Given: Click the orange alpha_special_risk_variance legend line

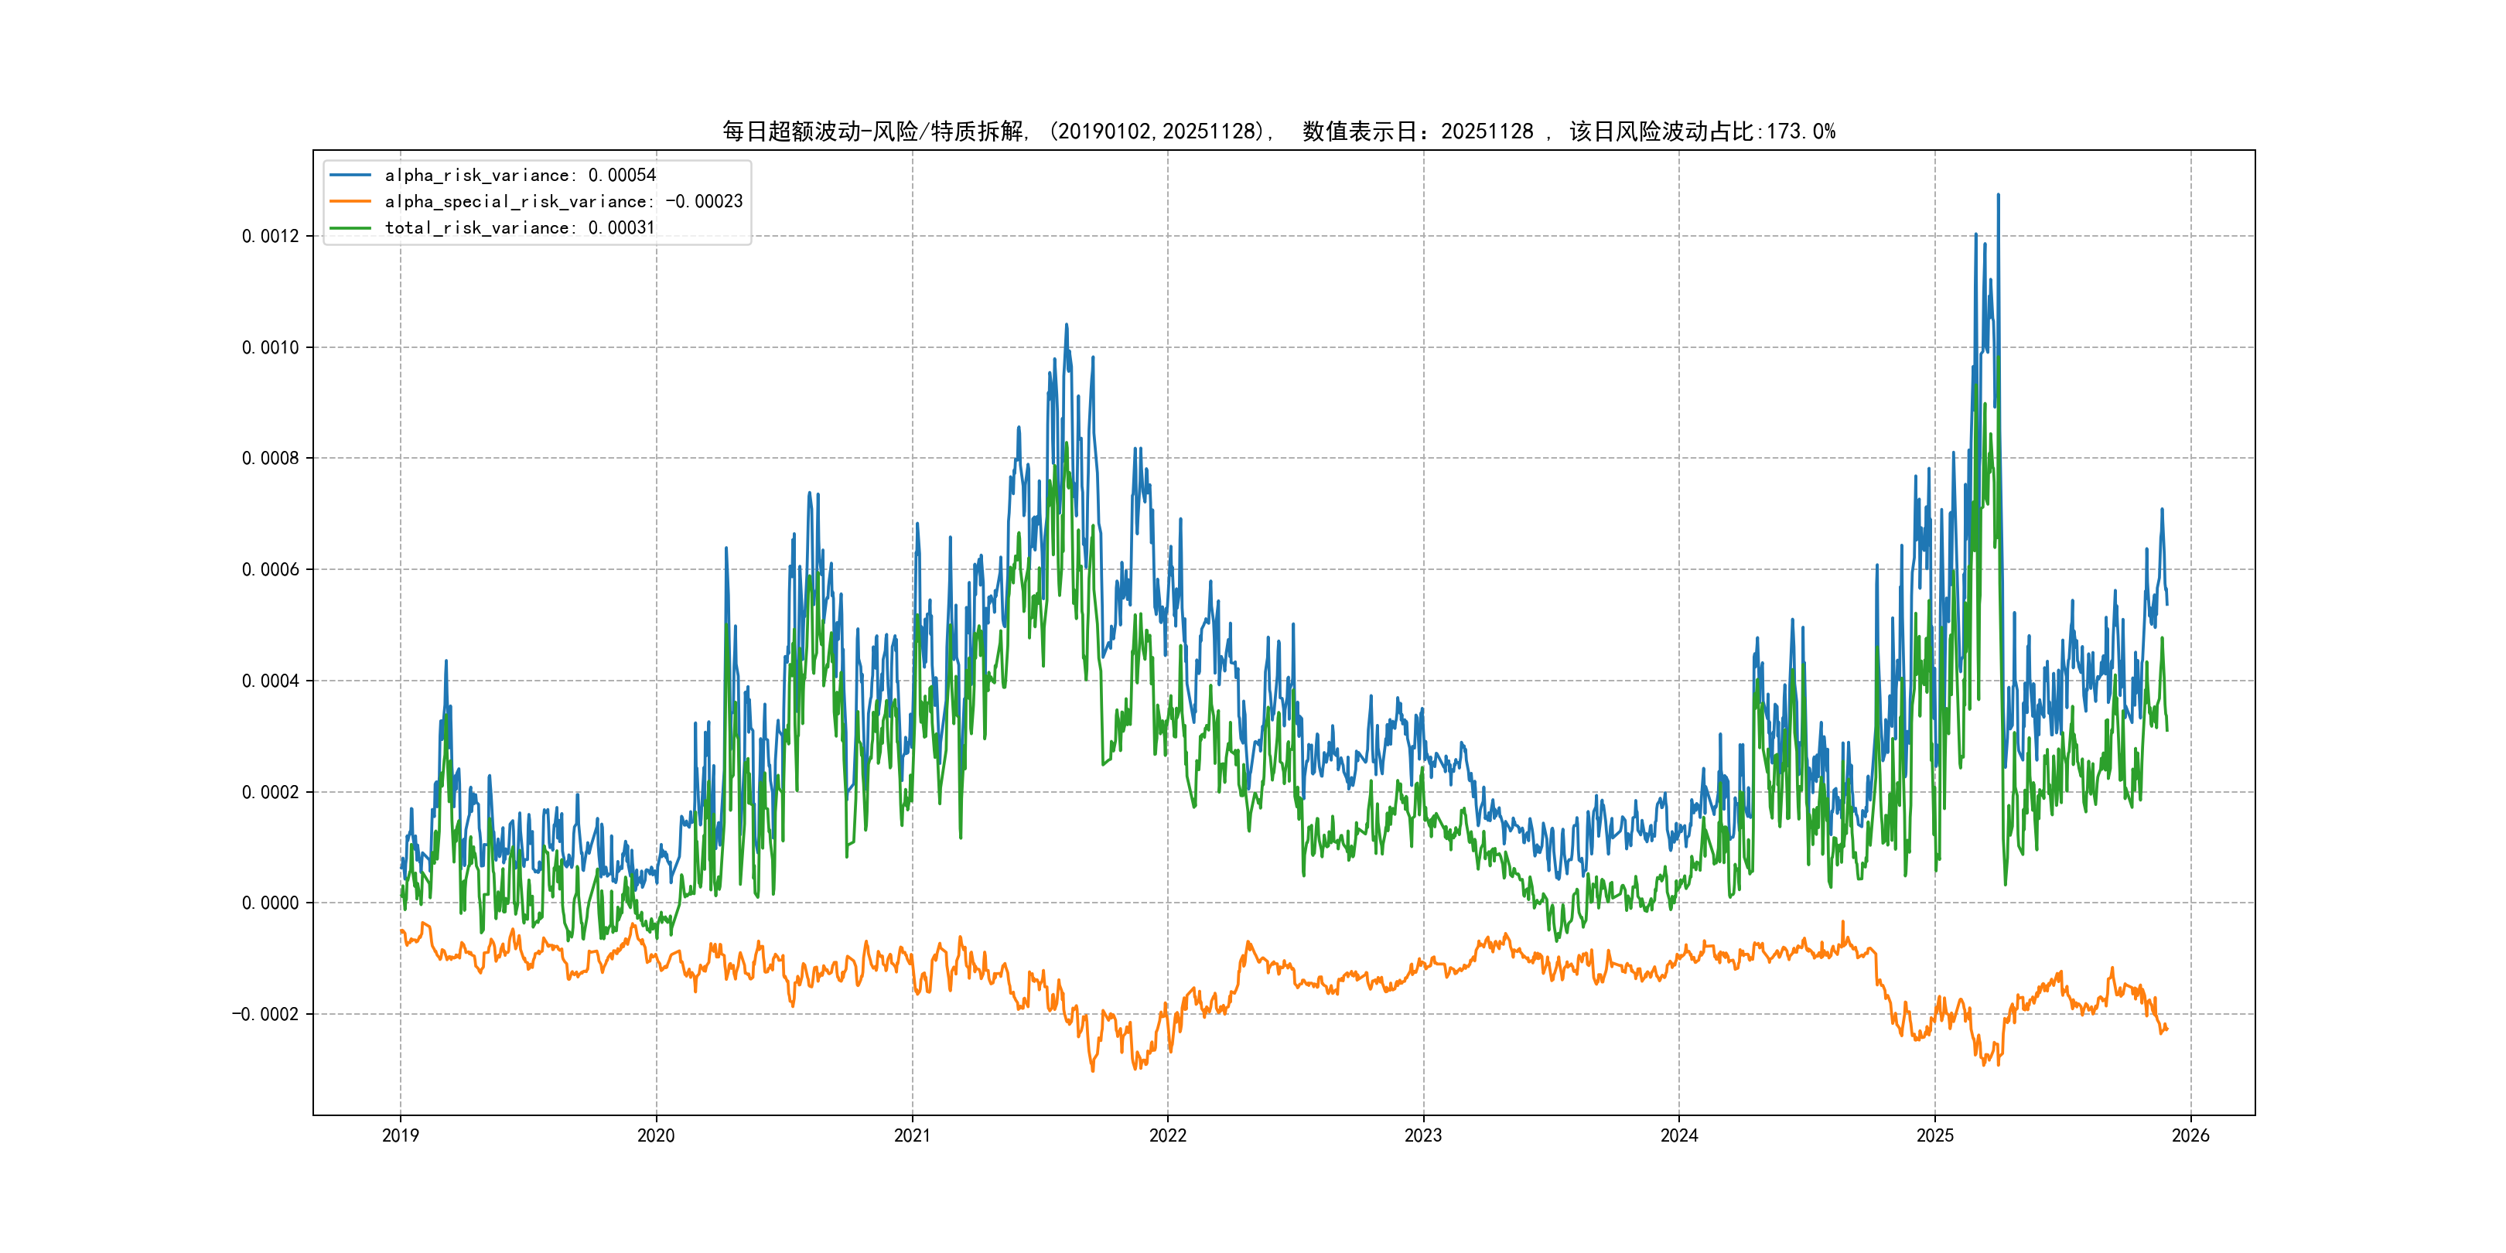Looking at the screenshot, I should pyautogui.click(x=350, y=201).
